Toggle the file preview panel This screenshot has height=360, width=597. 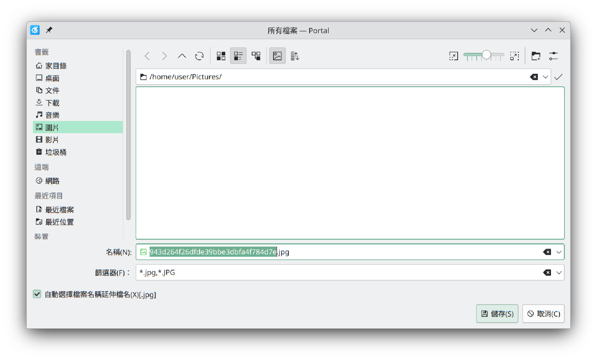[277, 56]
